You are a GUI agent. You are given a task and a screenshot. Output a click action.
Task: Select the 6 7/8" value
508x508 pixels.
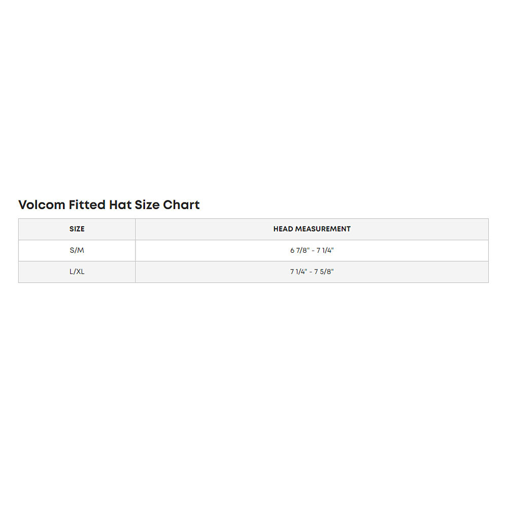tap(300, 250)
